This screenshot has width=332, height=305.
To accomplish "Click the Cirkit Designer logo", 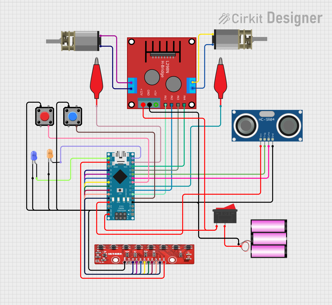I will tap(270, 18).
